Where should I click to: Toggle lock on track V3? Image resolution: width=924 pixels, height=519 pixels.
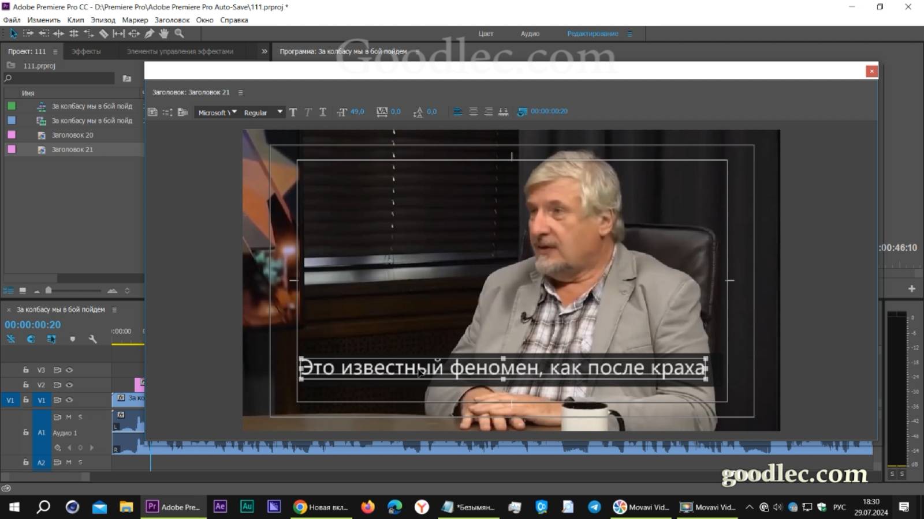click(x=25, y=370)
